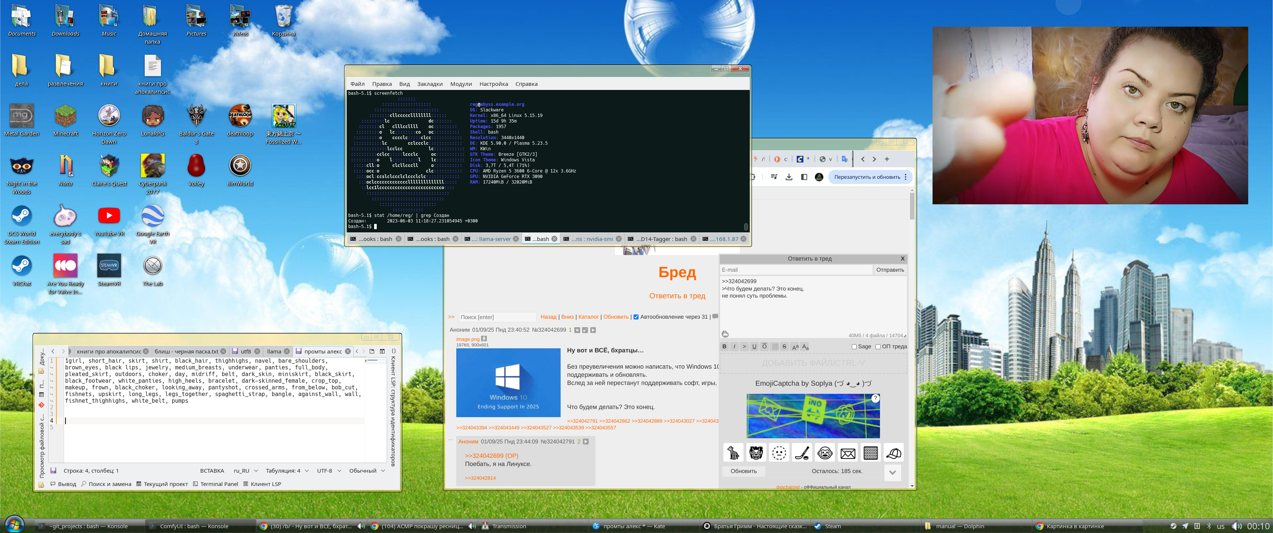This screenshot has width=1273, height=533.
Task: Switch to the utf8 tab in Kate
Action: pos(246,351)
